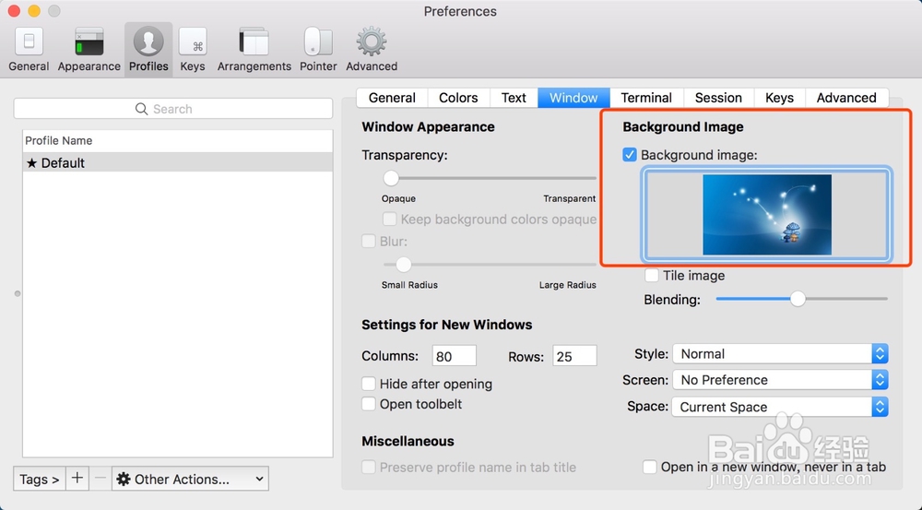Click the background image preview thumbnail
Viewport: 922px width, 510px height.
[x=767, y=215]
